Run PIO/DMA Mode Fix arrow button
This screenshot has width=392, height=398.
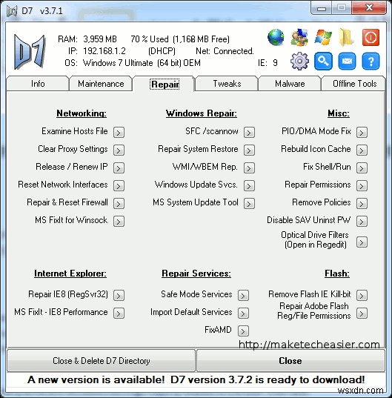362,132
